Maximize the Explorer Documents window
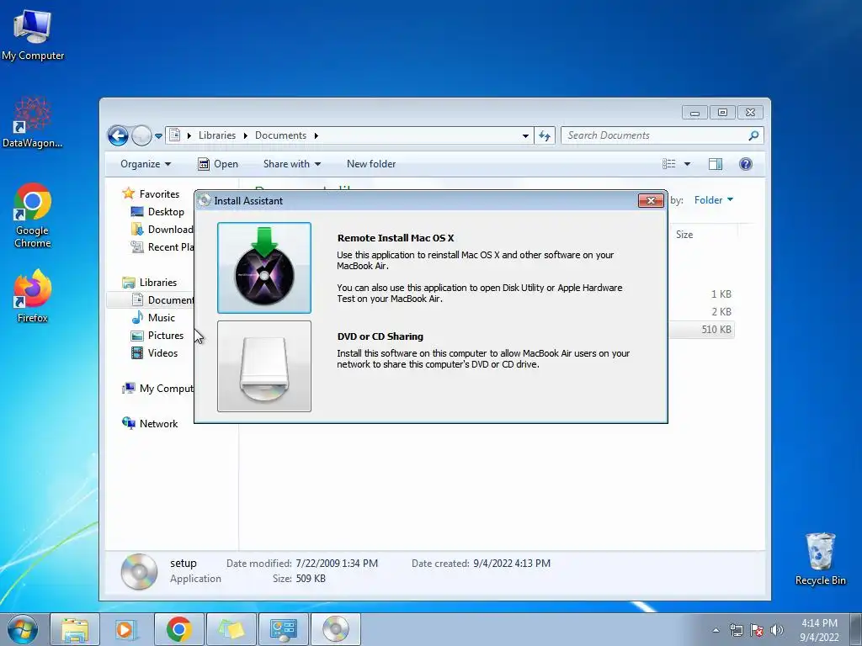 click(722, 113)
